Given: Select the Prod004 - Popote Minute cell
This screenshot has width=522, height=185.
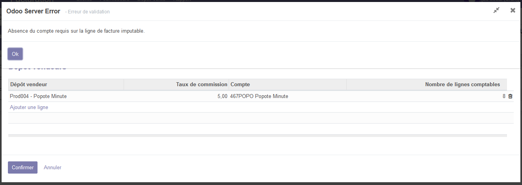Looking at the screenshot, I should pos(38,96).
